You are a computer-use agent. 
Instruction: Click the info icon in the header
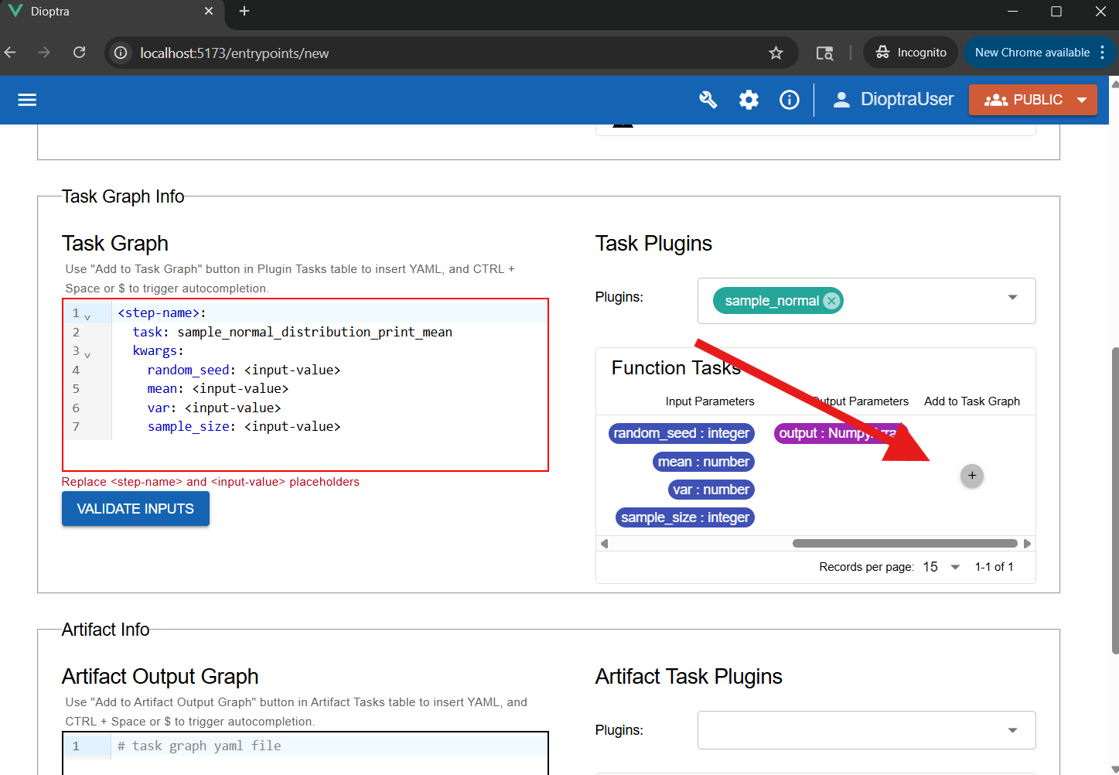[789, 100]
